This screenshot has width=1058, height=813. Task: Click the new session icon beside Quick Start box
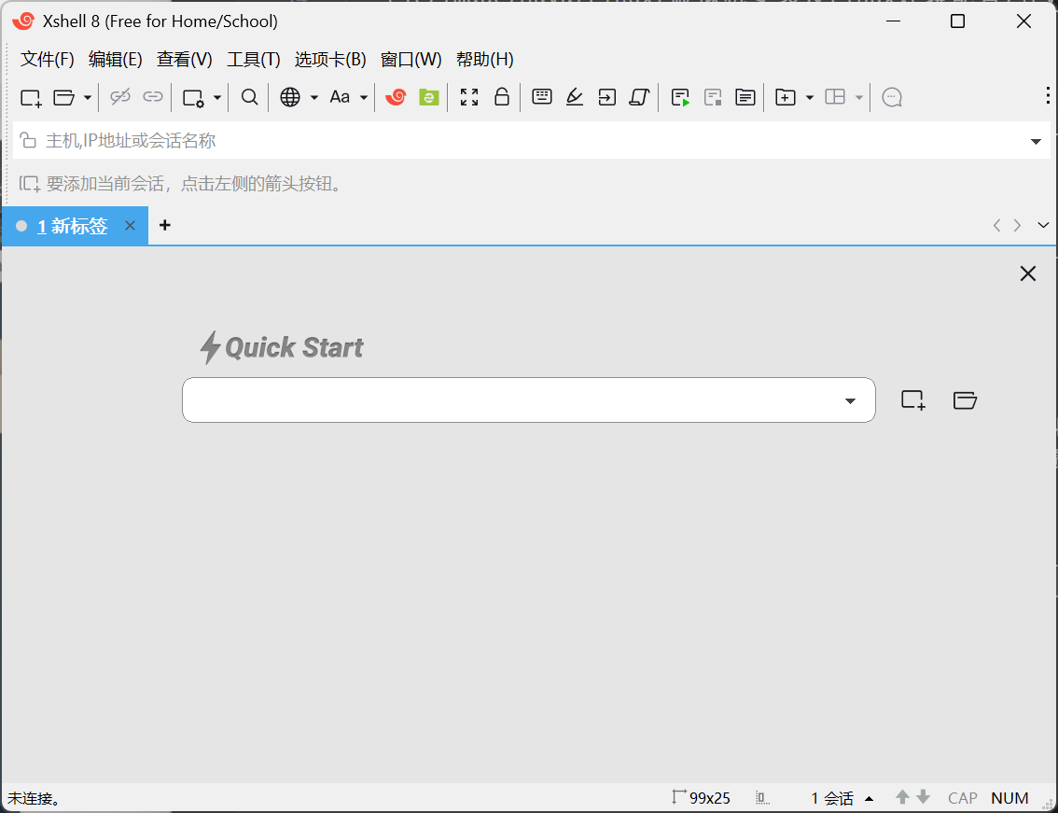click(x=912, y=400)
